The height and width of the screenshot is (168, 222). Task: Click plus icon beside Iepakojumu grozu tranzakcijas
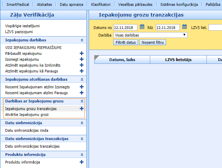pos(81,108)
